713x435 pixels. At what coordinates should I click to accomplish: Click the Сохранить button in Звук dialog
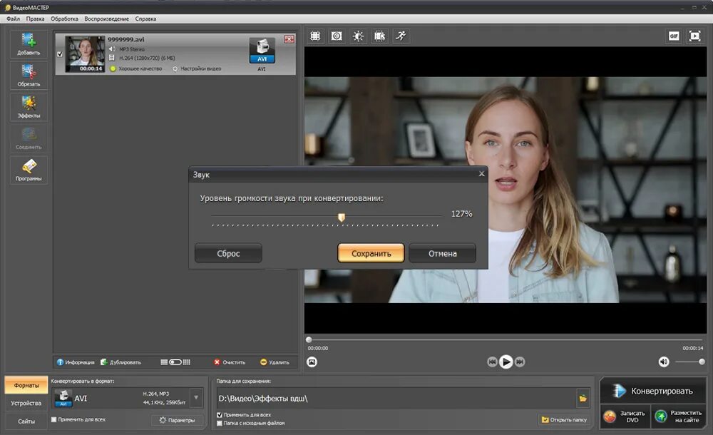(x=371, y=253)
